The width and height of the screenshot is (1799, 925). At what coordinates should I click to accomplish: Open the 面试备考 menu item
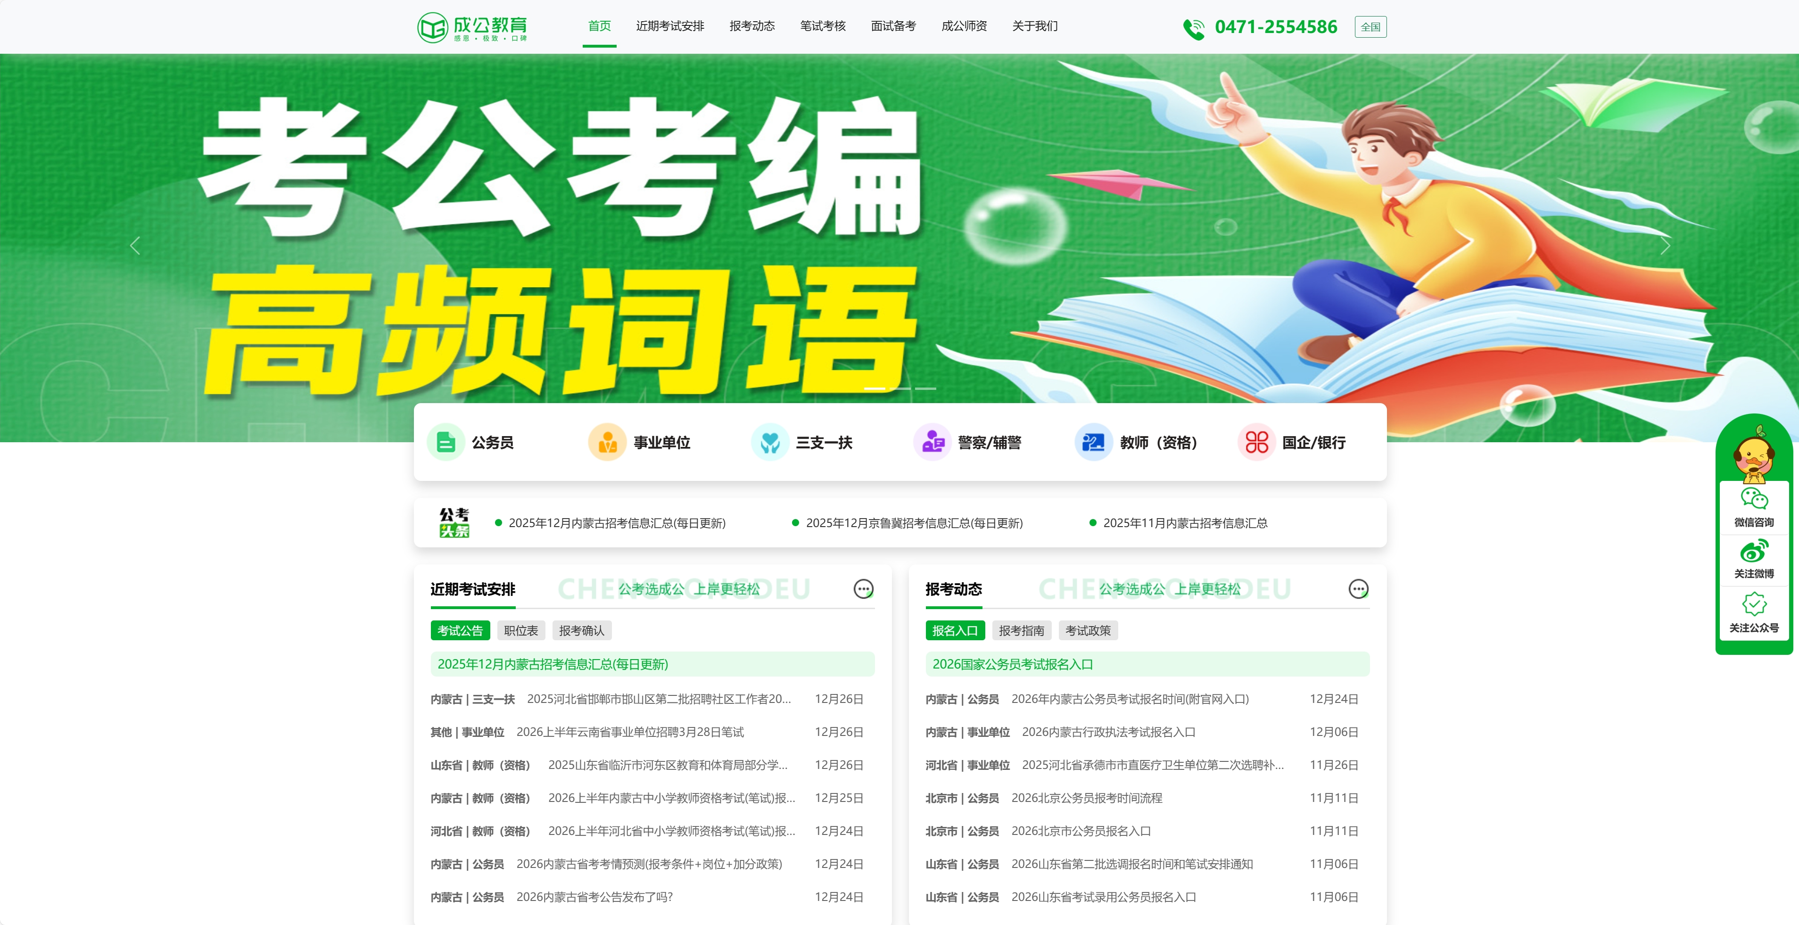point(894,26)
